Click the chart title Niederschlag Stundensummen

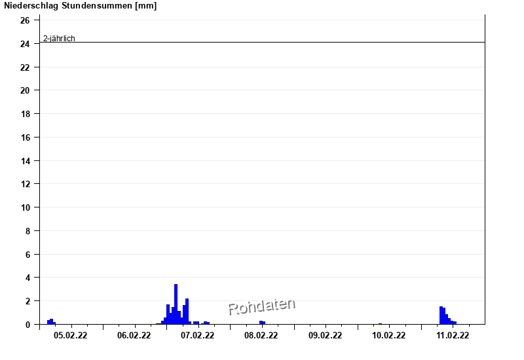(x=80, y=6)
